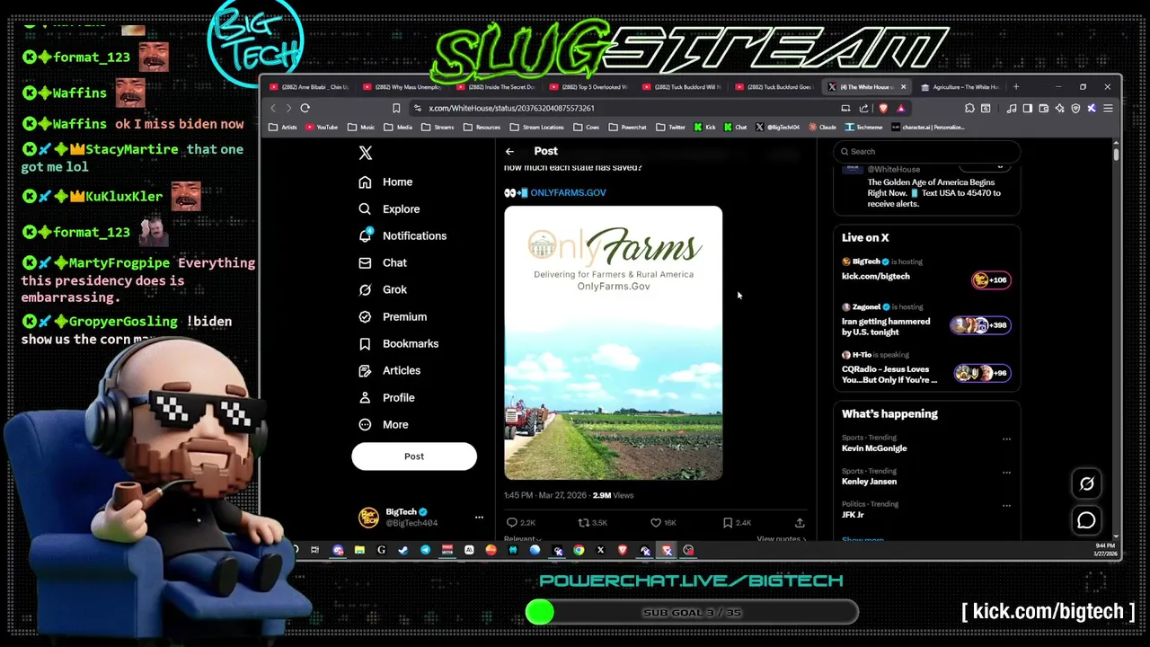Open CQRadio Jesus Loves You space
The width and height of the screenshot is (1150, 647).
point(926,369)
